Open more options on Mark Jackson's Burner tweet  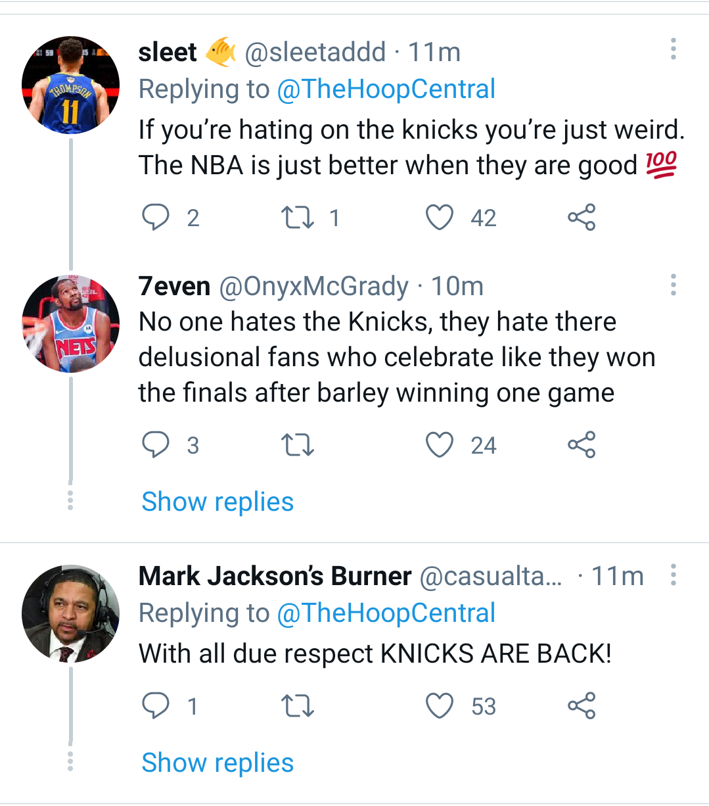(x=673, y=573)
